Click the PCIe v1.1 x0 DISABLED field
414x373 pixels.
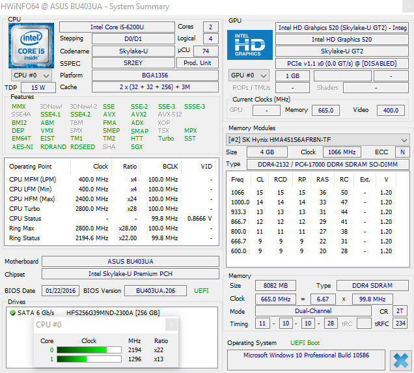[342, 64]
